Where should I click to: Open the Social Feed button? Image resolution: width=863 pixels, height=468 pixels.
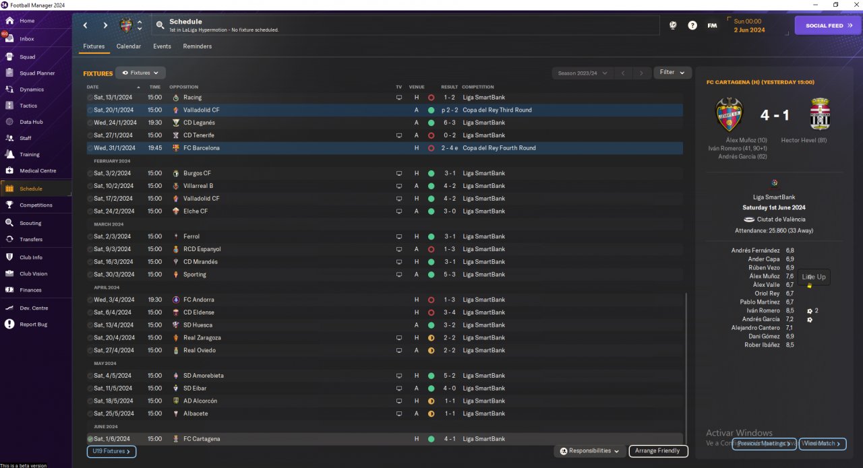(828, 26)
